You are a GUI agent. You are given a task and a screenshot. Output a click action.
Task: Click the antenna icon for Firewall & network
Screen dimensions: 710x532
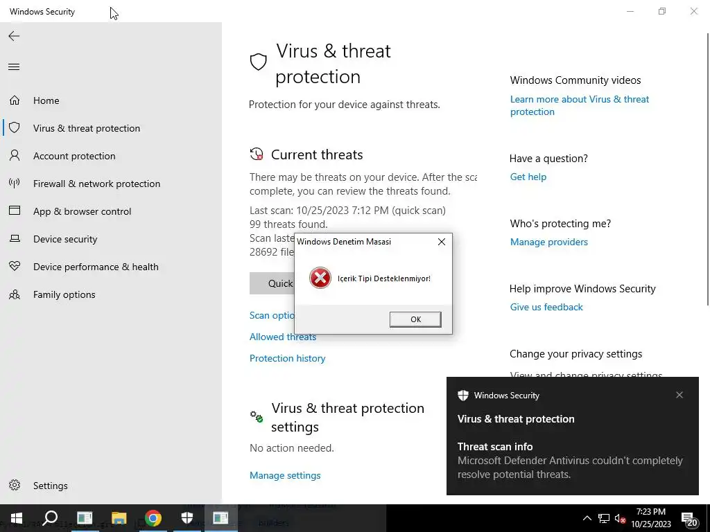15,183
